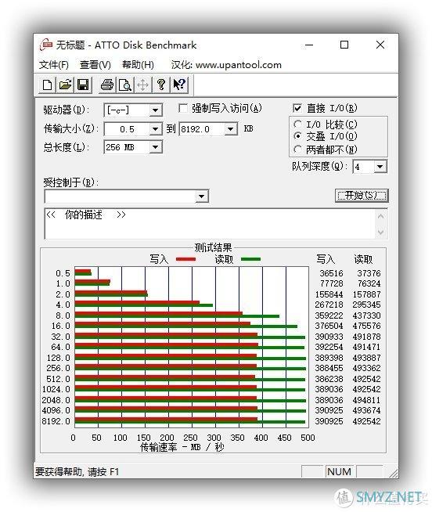The width and height of the screenshot is (432, 512).
Task: Click the read value 494811 in the 2048.0 row
Action: pyautogui.click(x=366, y=400)
